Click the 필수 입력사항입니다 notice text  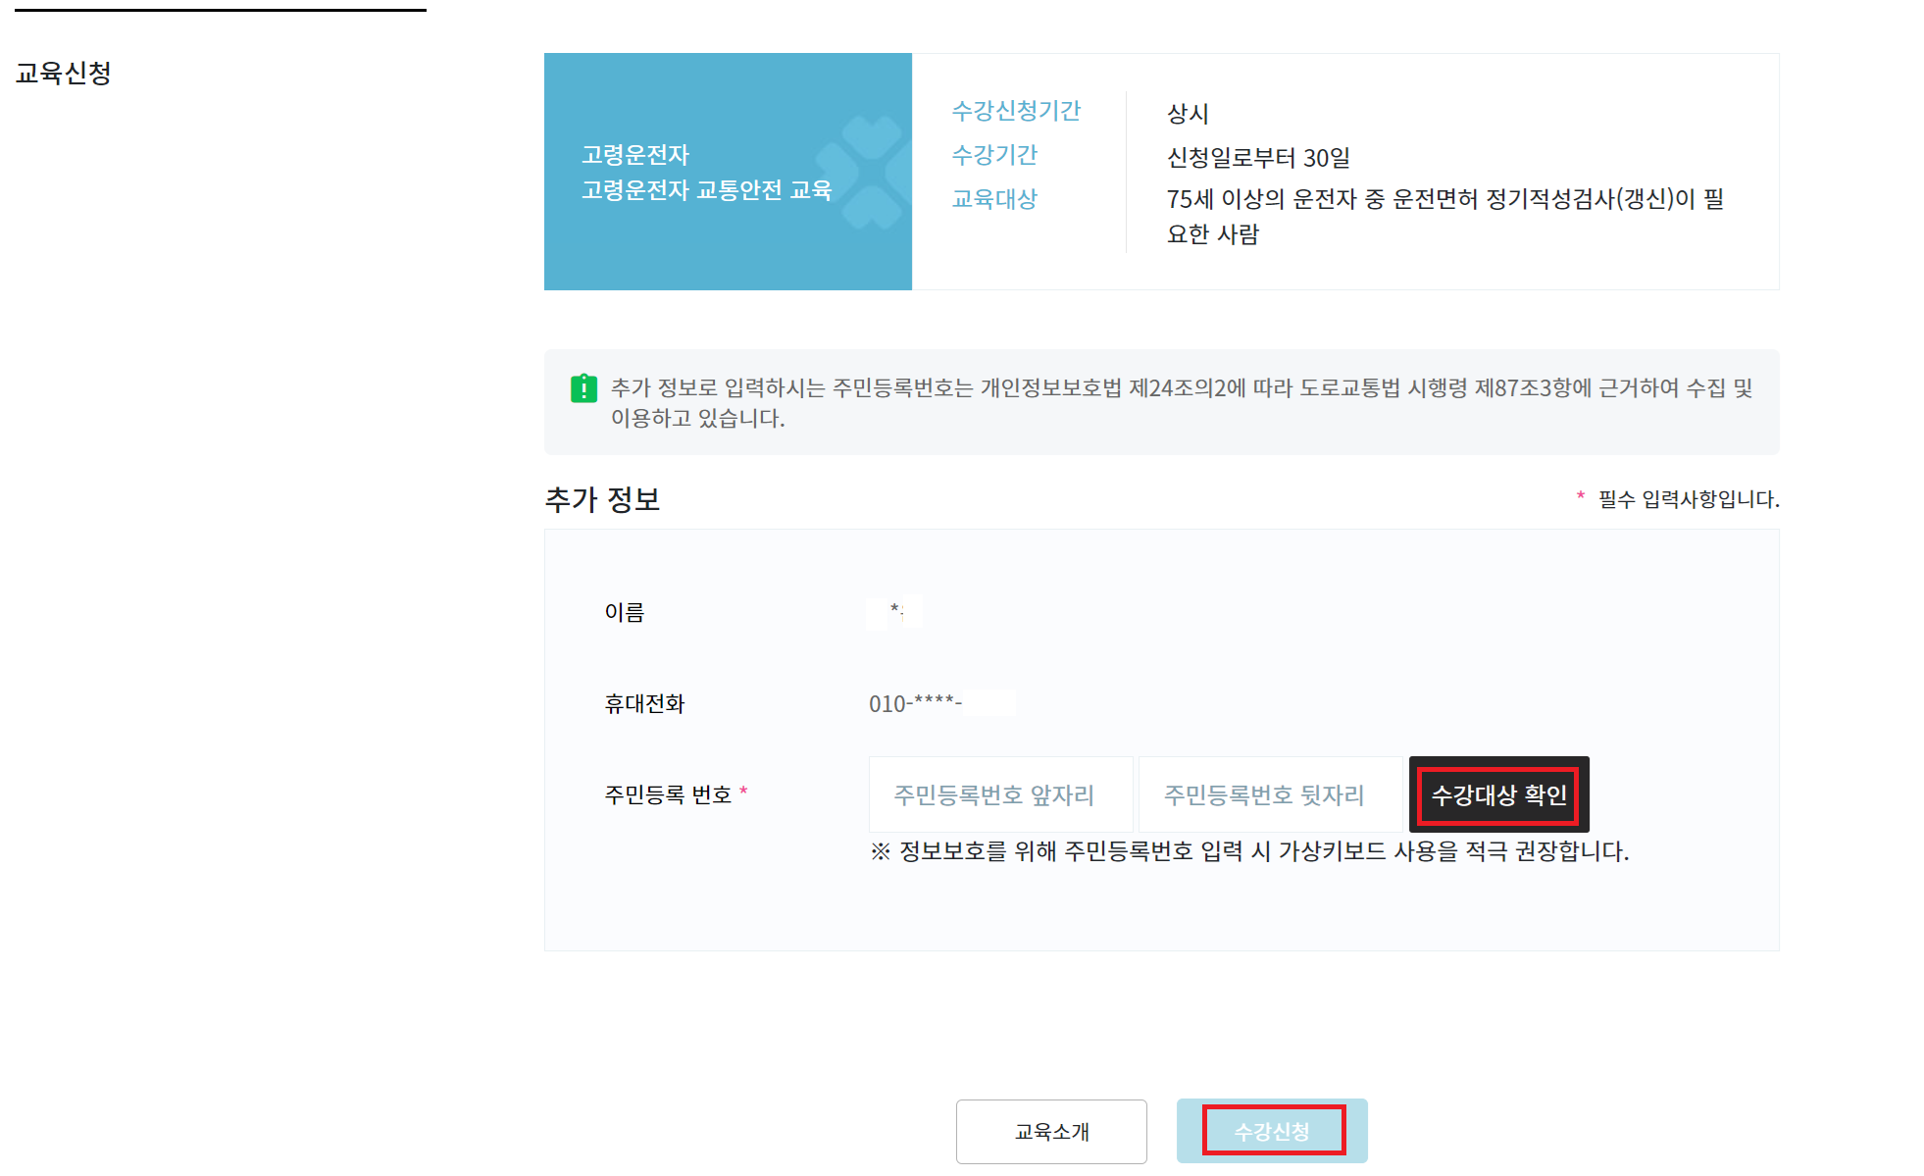coord(1688,499)
